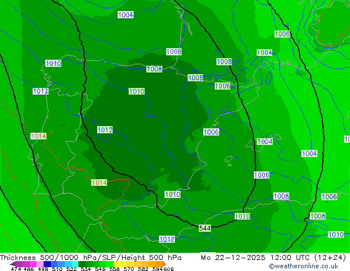Click the 498 legend value
The image size is (350, 271).
(43, 269)
